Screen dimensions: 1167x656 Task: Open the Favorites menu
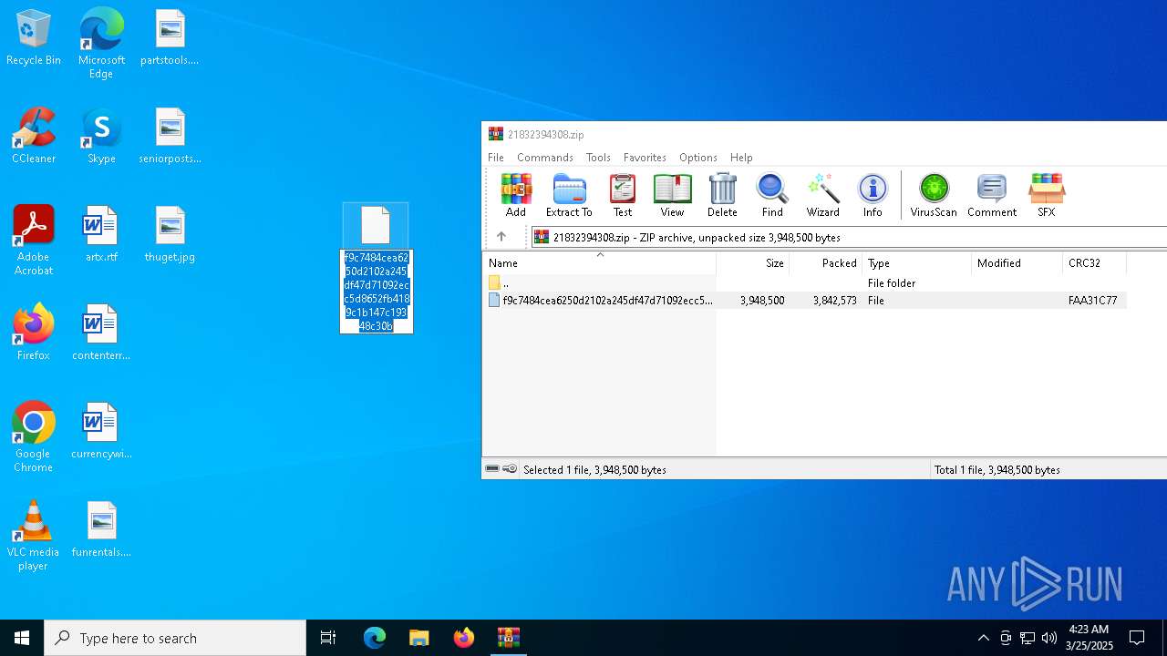pos(645,158)
